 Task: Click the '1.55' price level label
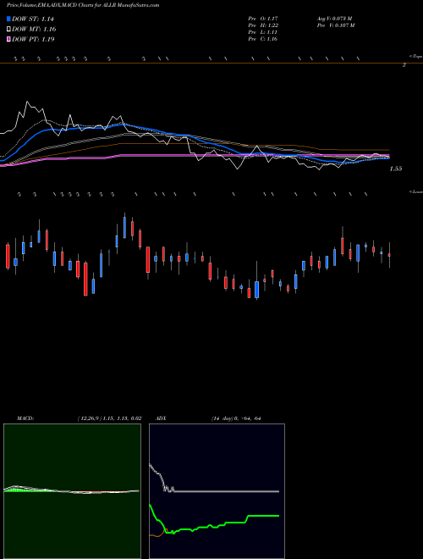click(396, 169)
